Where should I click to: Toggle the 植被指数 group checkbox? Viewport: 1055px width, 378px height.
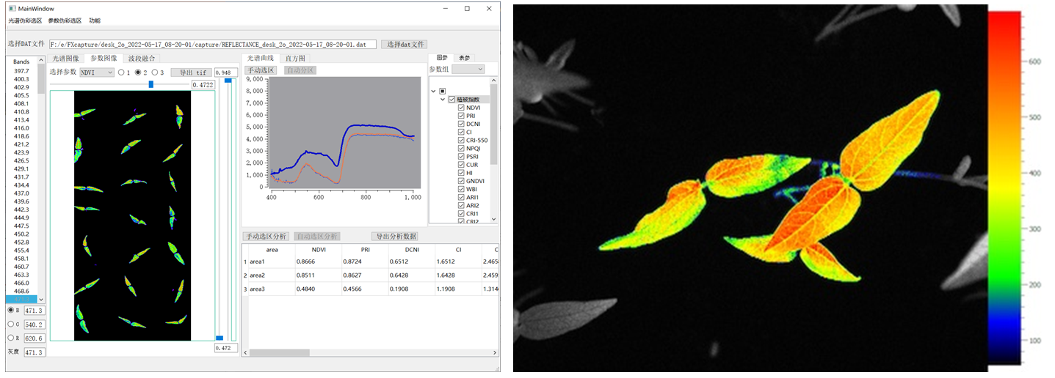(452, 100)
